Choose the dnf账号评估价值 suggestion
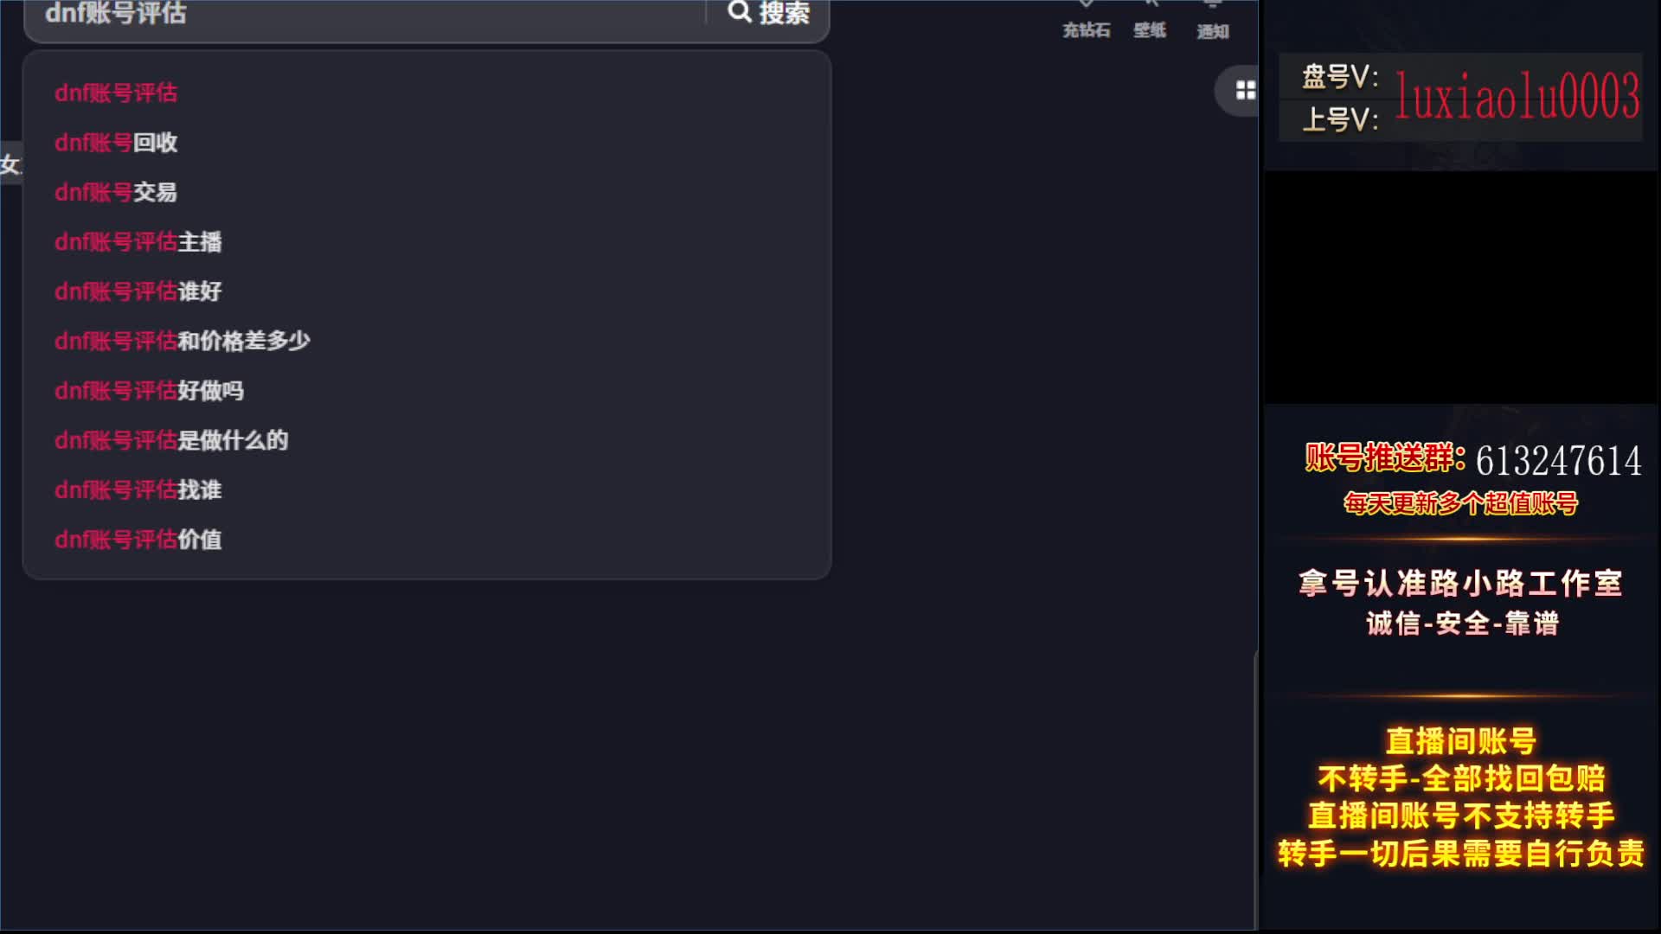The image size is (1661, 934). [x=138, y=540]
